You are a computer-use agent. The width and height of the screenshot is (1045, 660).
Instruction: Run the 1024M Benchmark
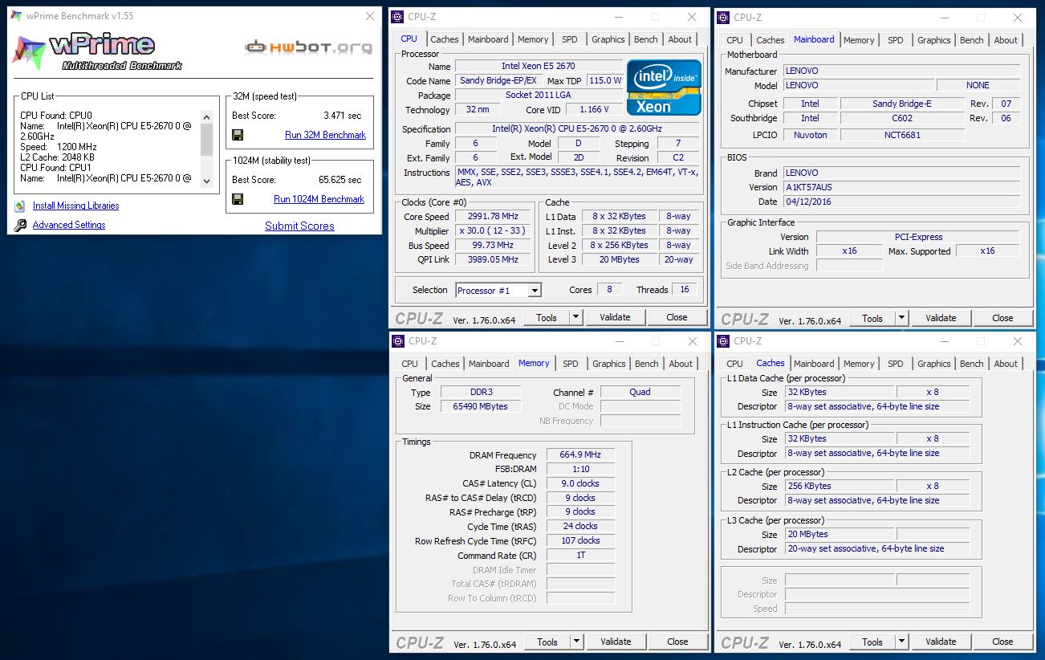point(319,199)
